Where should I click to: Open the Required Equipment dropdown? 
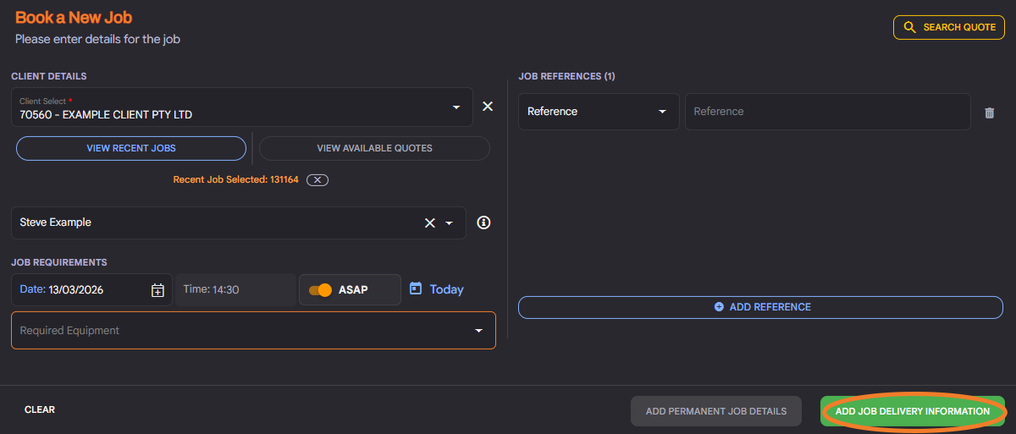click(x=253, y=331)
